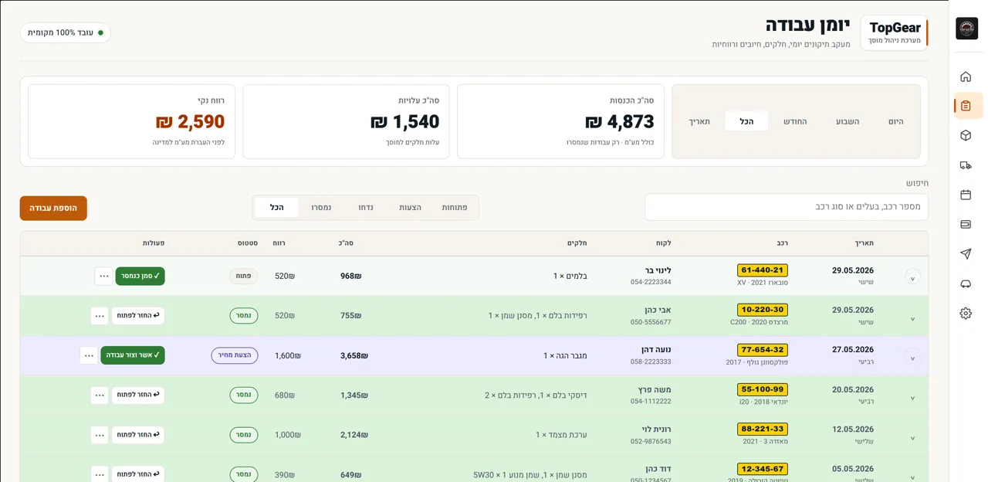The height and width of the screenshot is (482, 988).
Task: Click the green סמן כנמסר button
Action: pyautogui.click(x=140, y=276)
